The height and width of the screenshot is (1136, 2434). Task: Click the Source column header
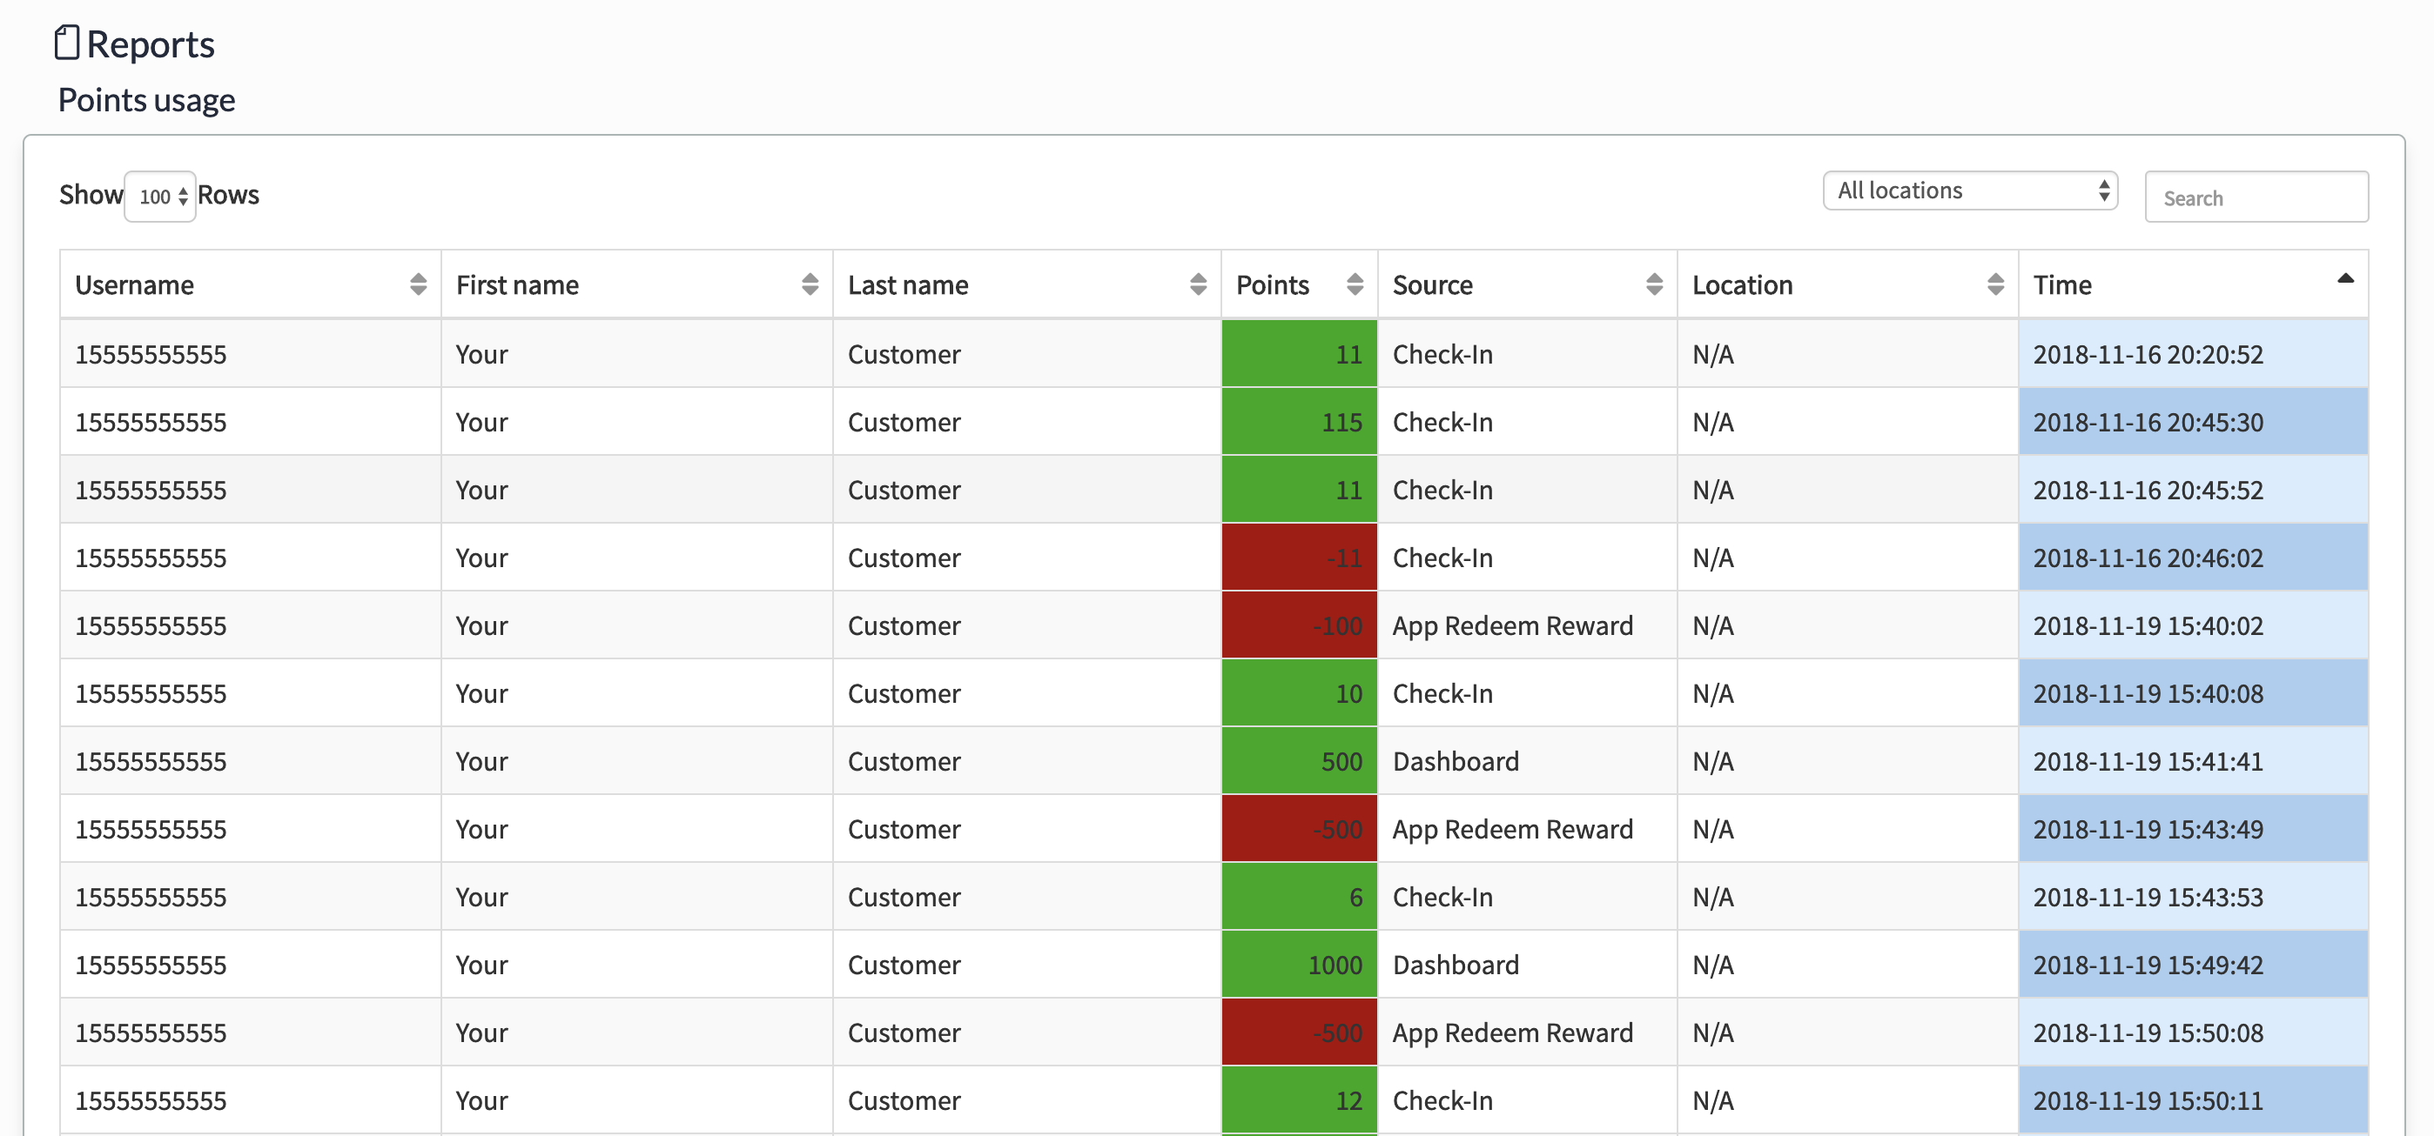(1527, 284)
